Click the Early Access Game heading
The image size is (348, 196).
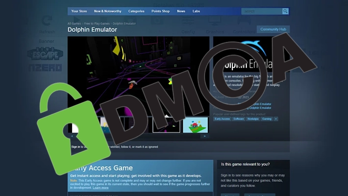tap(101, 168)
